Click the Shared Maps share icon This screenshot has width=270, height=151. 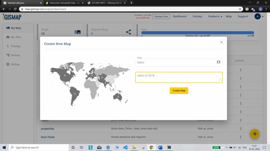click(x=128, y=32)
